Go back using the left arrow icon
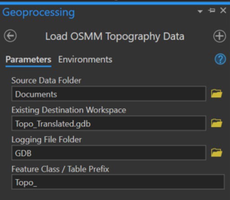This screenshot has height=200, width=230. click(10, 36)
